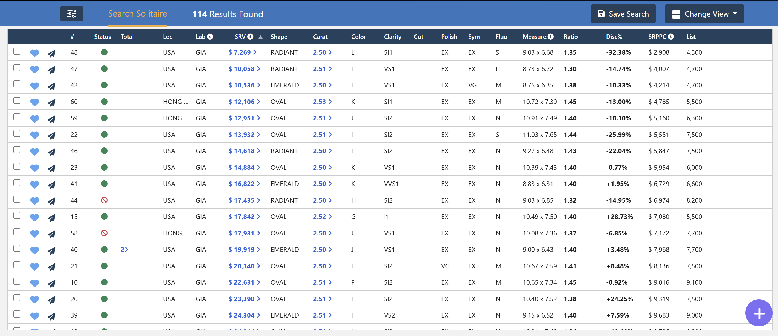
Task: Click the red blocked status icon on row 44
Action: 105,200
